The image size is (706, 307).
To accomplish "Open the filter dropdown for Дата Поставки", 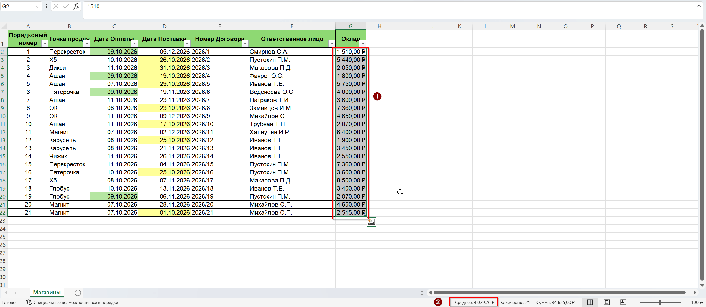I will pos(187,44).
